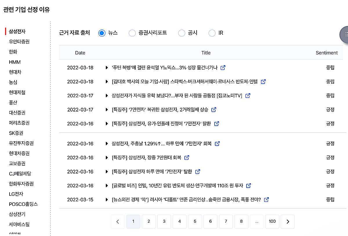Screen dimensions: 348x236
Task: Go to page 4 in pagination
Action: (x=180, y=222)
